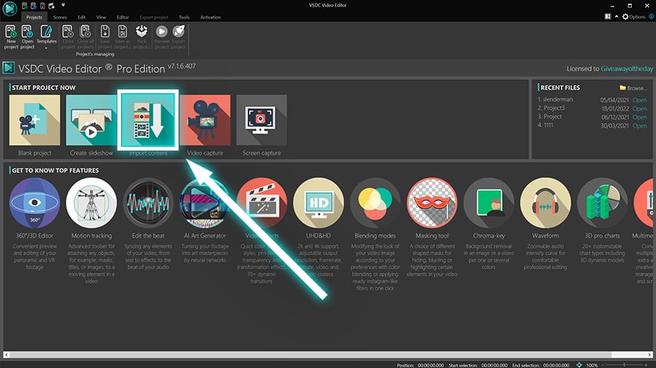Open the Activation ribbon tab
656x368 pixels.
[x=211, y=17]
